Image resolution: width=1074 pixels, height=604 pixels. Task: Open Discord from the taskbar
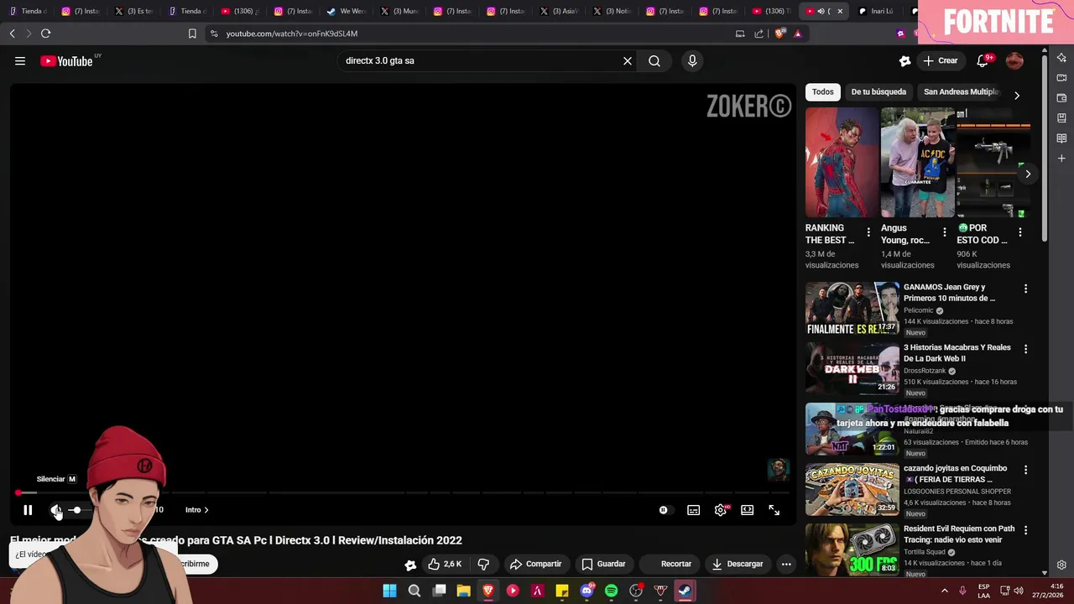point(587,591)
